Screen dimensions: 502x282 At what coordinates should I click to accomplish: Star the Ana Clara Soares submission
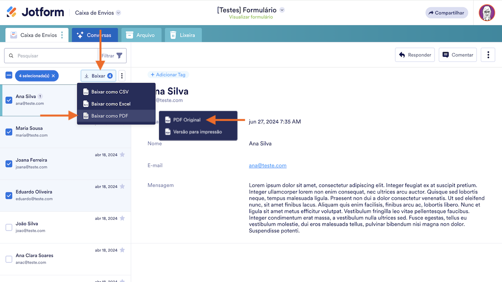(122, 250)
